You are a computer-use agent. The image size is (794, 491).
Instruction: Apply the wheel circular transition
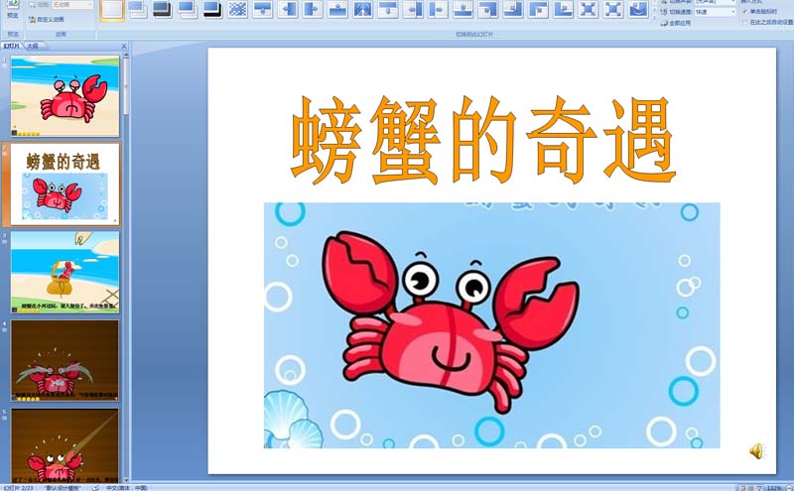363,10
